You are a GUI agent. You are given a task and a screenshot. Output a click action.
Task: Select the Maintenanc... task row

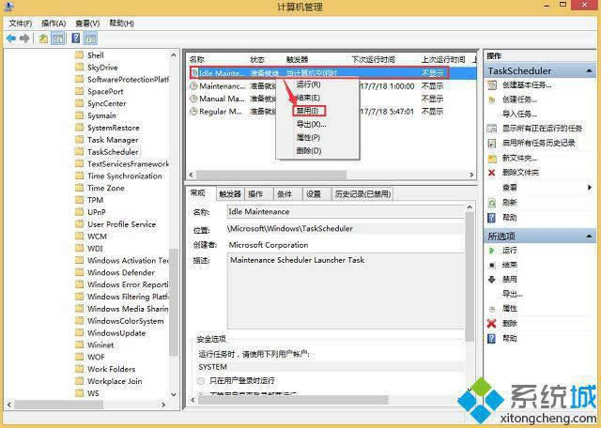(x=333, y=85)
